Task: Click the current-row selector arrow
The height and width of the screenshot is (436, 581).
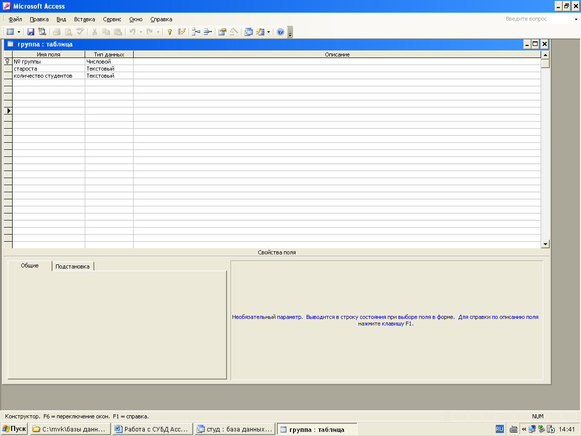Action: [x=8, y=111]
